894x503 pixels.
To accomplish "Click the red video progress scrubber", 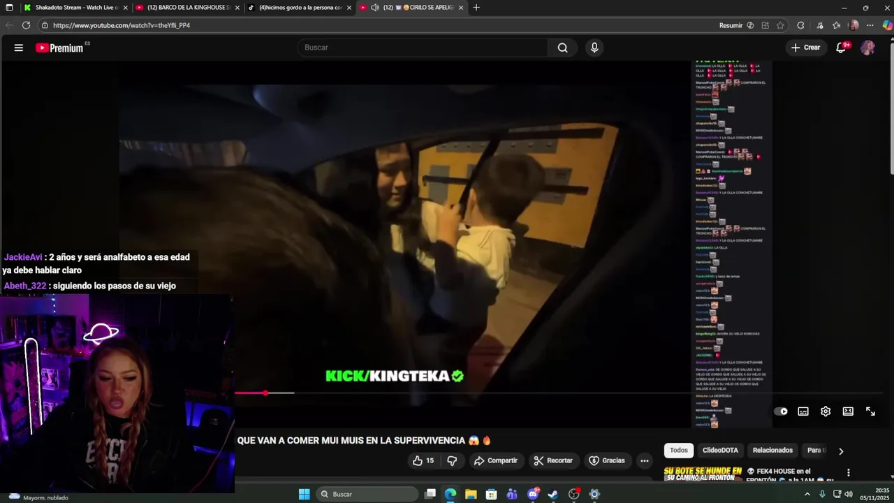I will [x=265, y=393].
